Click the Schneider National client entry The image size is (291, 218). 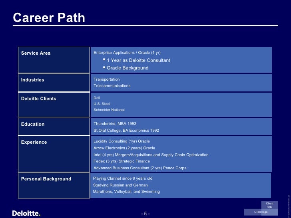point(109,110)
